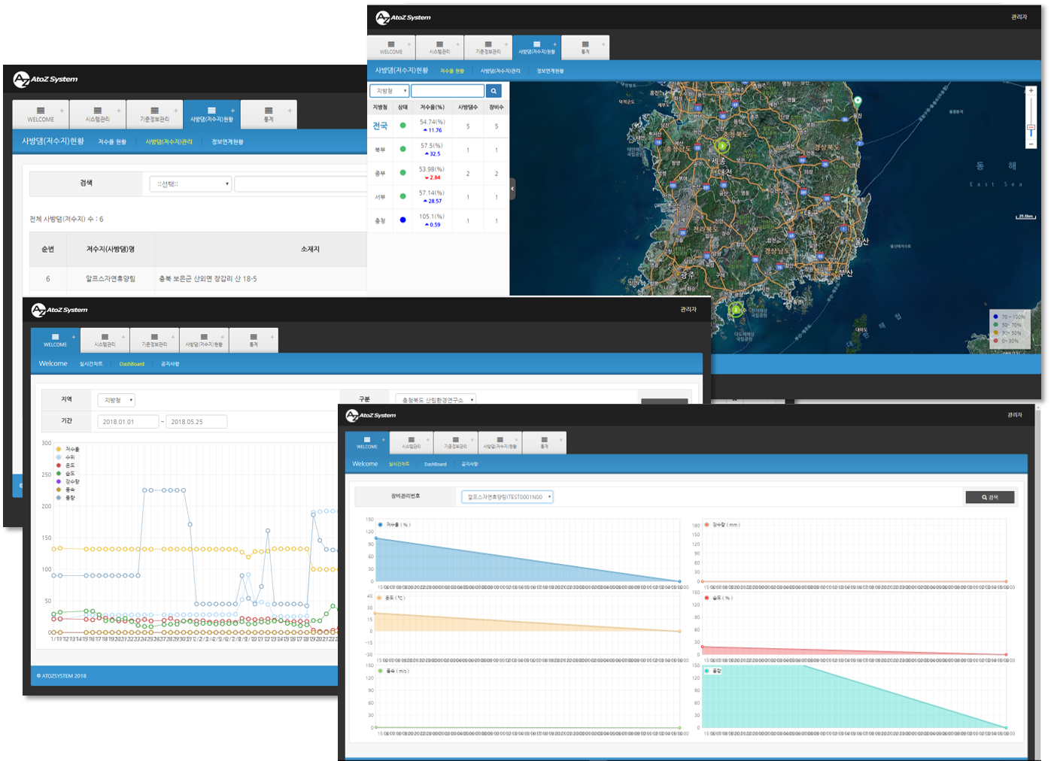Click the blue status dot for 충청
This screenshot has width=1051, height=761.
click(x=402, y=220)
